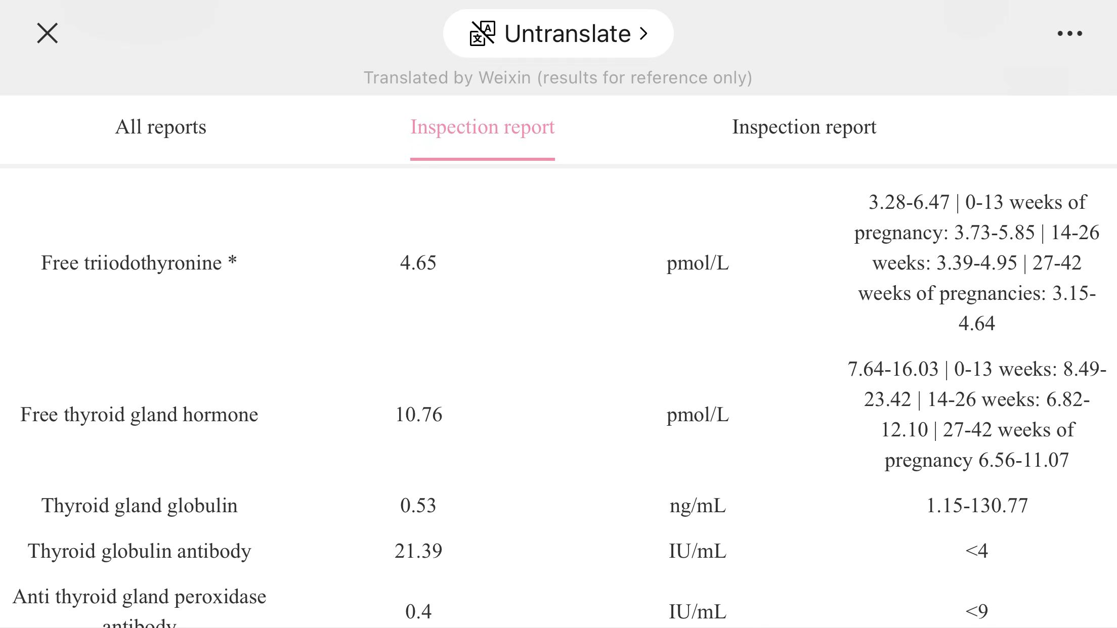Click the Thyroid gland globulin row
The height and width of the screenshot is (628, 1117).
pyautogui.click(x=139, y=506)
